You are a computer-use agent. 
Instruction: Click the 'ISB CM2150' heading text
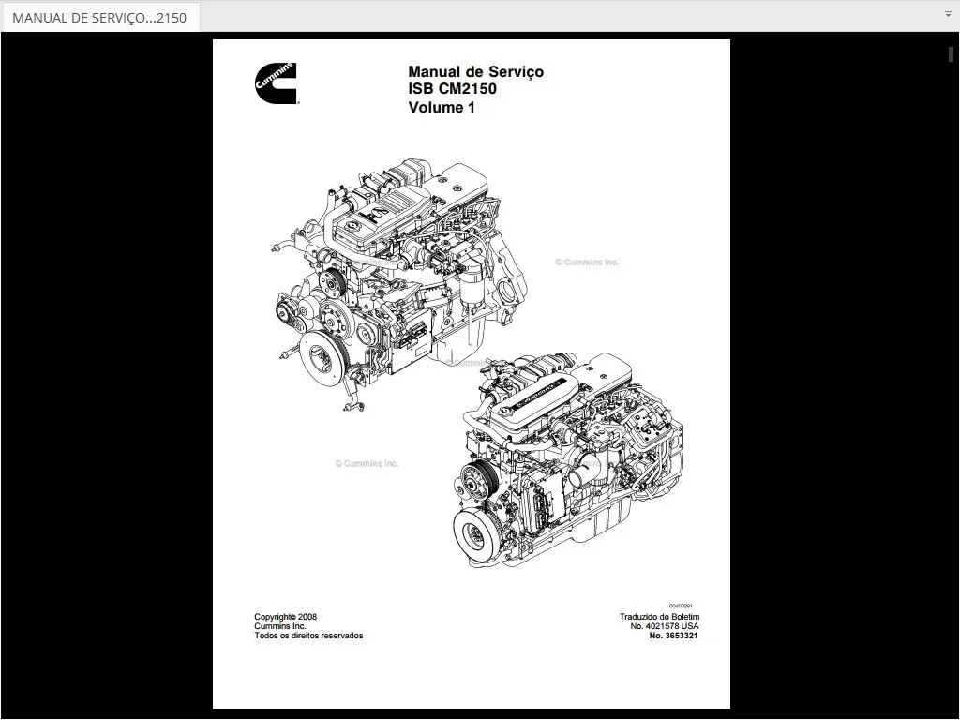point(453,89)
